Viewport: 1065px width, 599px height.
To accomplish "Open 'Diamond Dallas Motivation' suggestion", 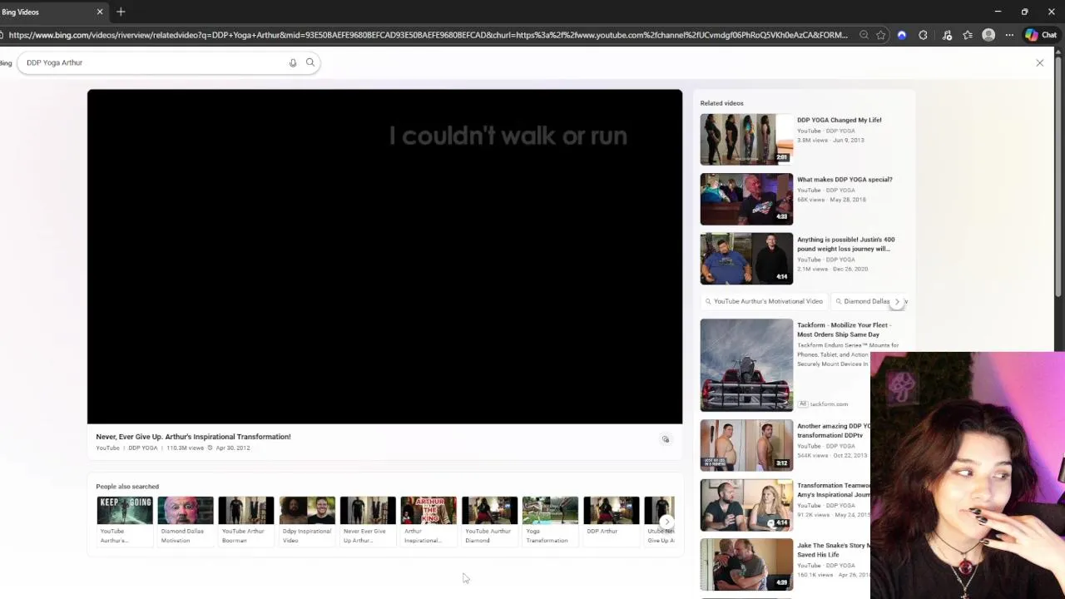I will coord(186,521).
